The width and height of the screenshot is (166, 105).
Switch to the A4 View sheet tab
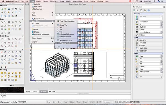pyautogui.click(x=52, y=91)
